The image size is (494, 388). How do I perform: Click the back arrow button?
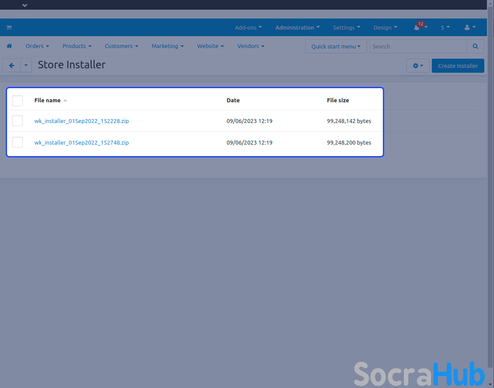coord(12,66)
